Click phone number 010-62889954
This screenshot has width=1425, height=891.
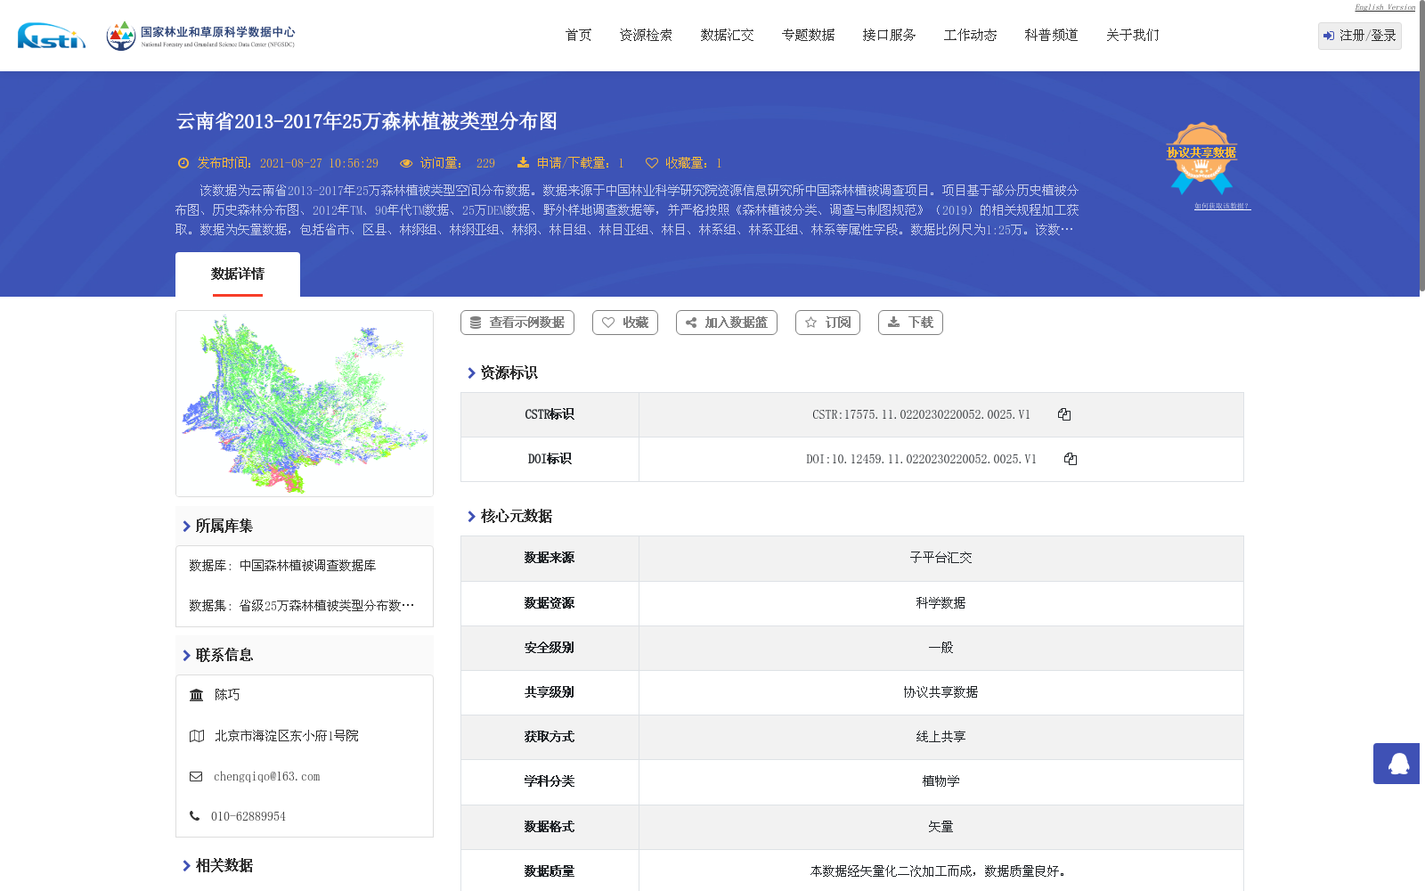click(x=248, y=816)
